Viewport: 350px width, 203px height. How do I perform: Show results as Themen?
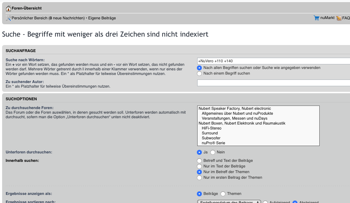[223, 194]
